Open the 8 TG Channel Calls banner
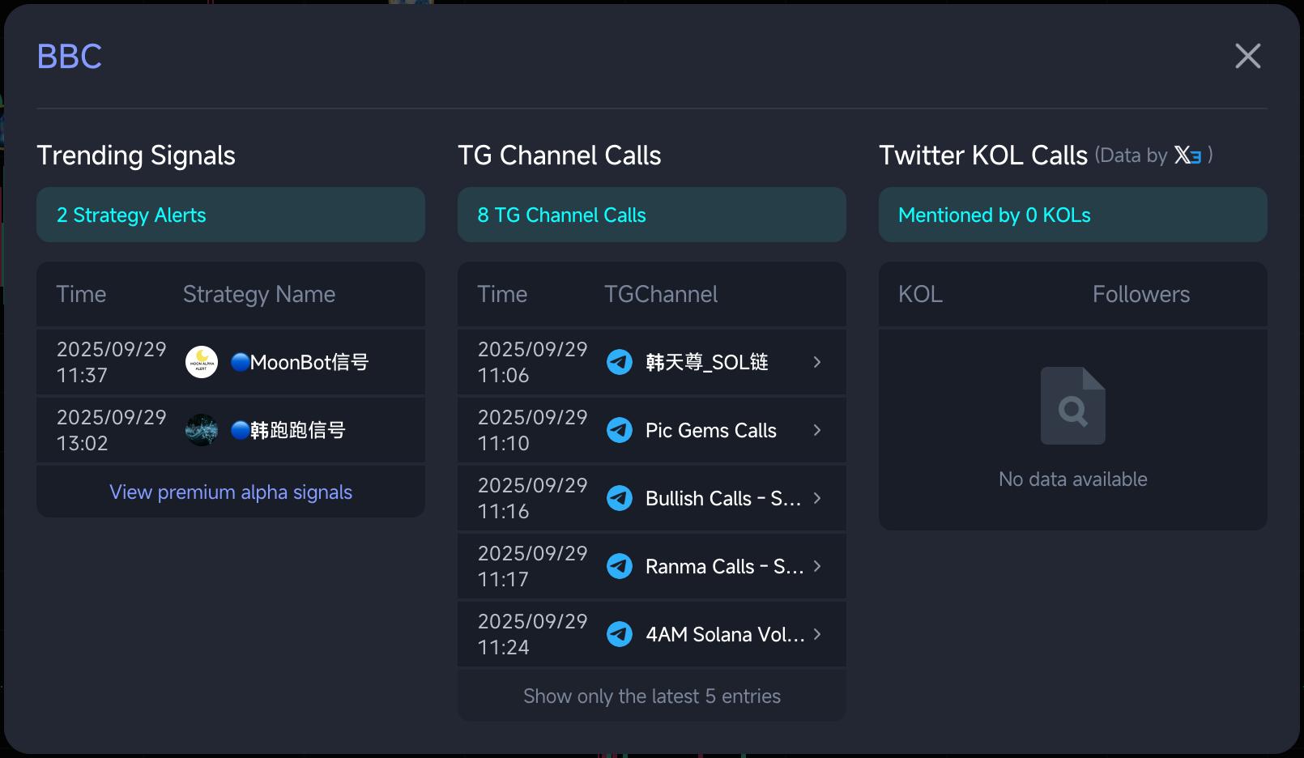Viewport: 1304px width, 758px height. pyautogui.click(x=652, y=215)
